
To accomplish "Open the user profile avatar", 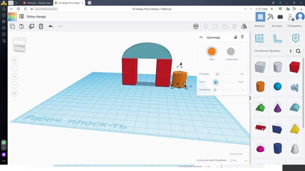I will click(300, 17).
